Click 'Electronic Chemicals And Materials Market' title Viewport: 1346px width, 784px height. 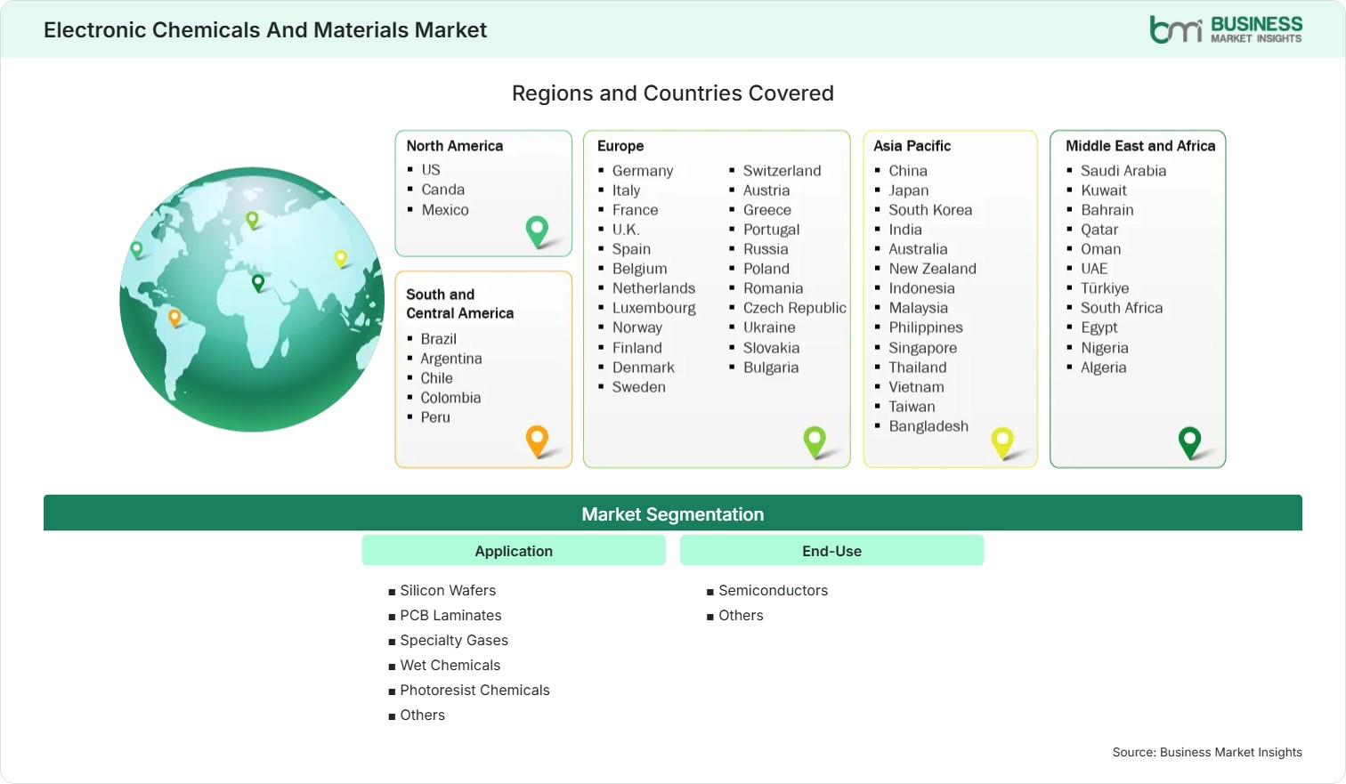(x=265, y=30)
